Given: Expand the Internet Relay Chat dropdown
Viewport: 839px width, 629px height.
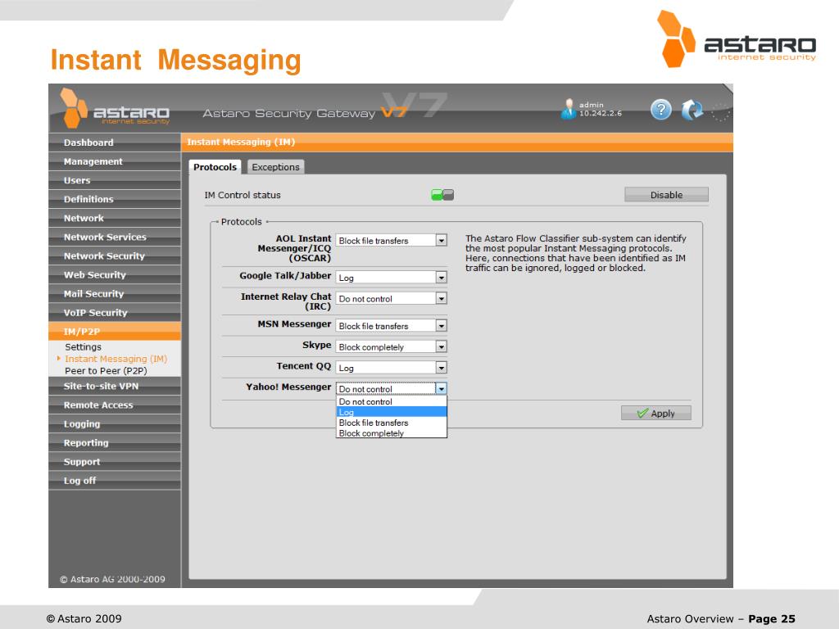Looking at the screenshot, I should (x=391, y=298).
